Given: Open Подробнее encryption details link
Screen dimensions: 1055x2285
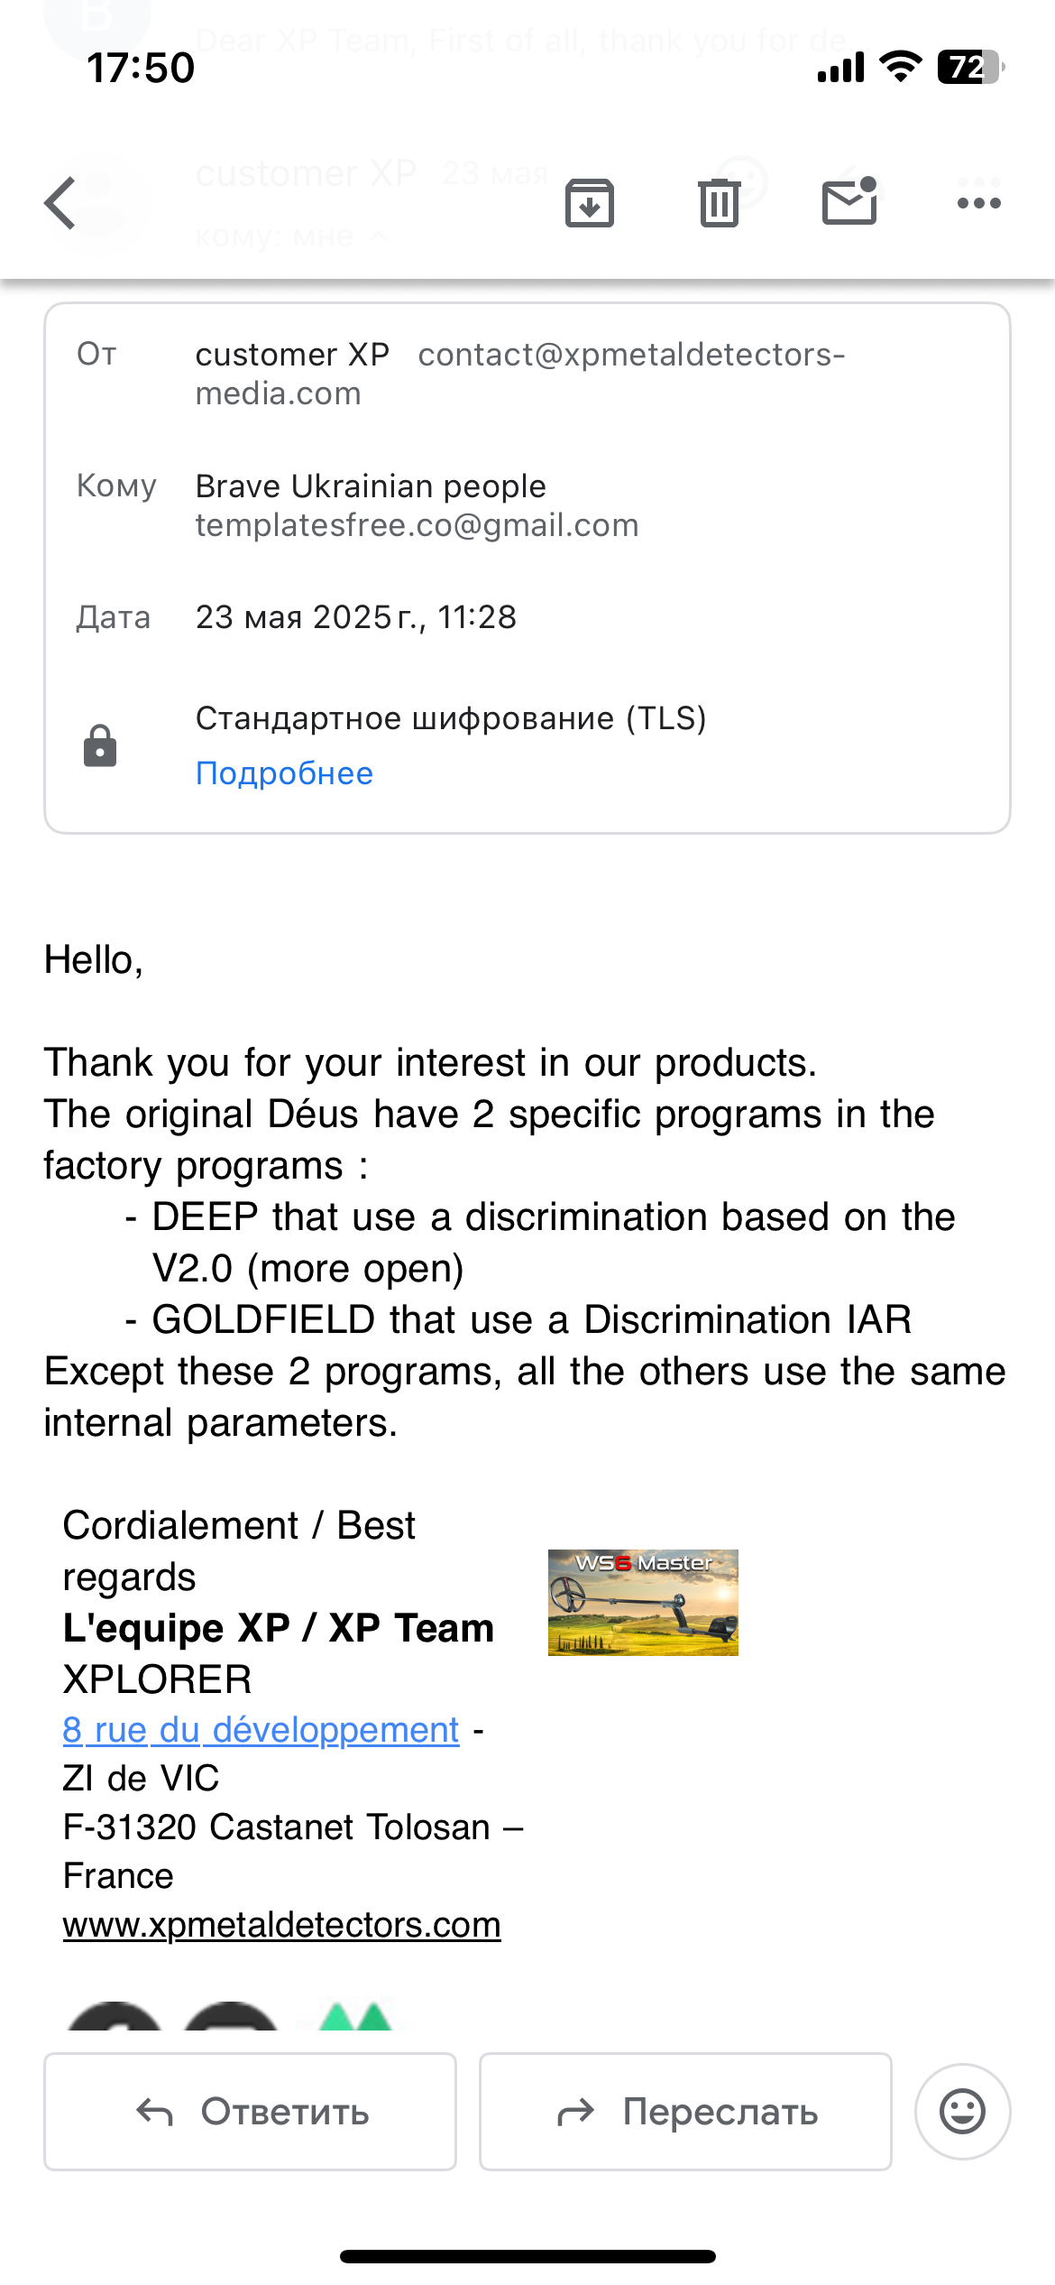Looking at the screenshot, I should (284, 773).
